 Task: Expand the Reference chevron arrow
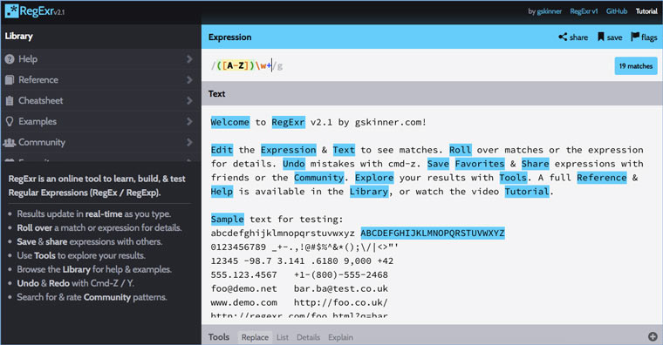tap(189, 80)
